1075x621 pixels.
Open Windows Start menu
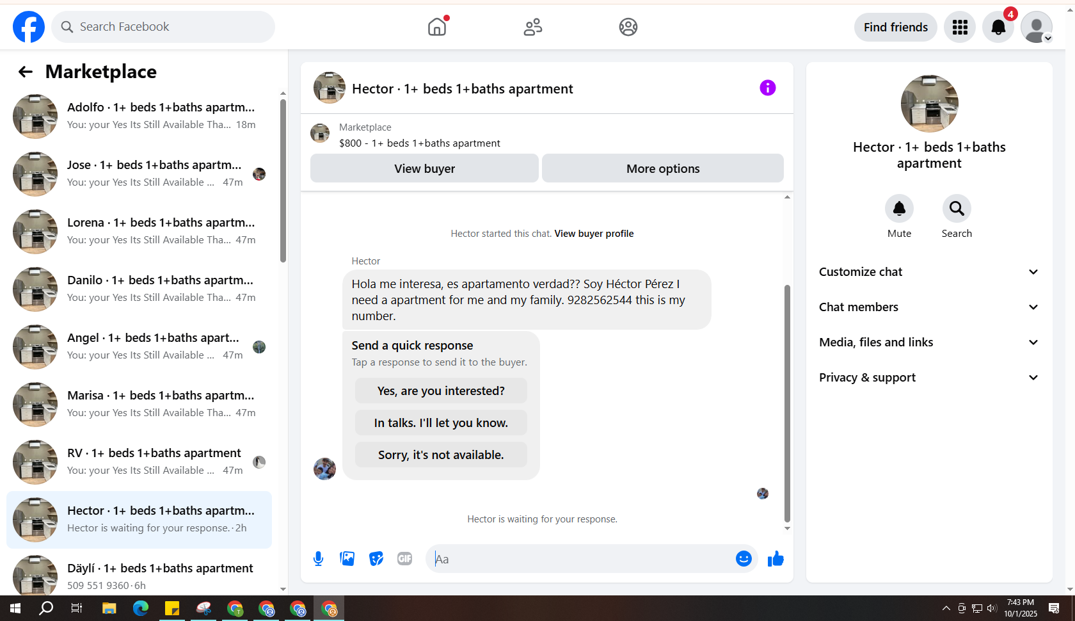[15, 608]
